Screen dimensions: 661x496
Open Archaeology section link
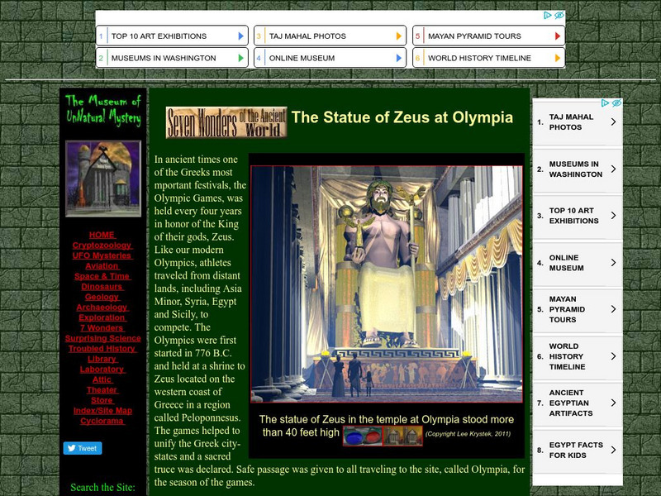pos(102,307)
